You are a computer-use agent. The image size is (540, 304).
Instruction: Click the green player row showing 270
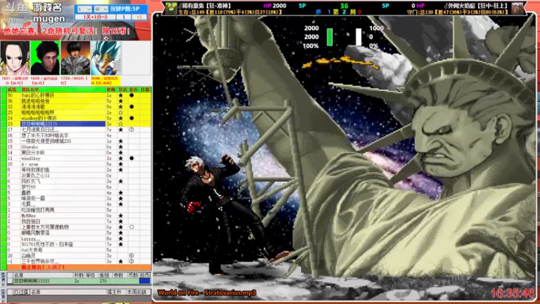[76, 281]
